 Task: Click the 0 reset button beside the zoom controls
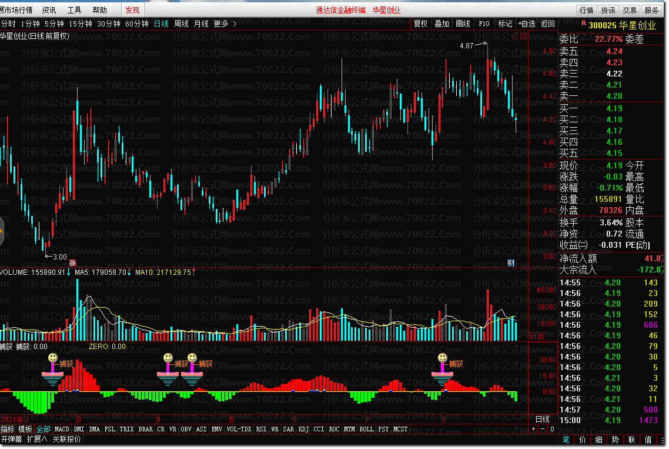tap(551, 429)
